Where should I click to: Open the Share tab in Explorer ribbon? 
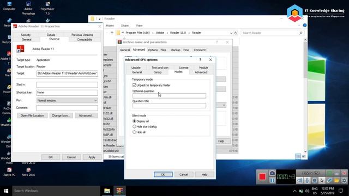click(x=125, y=26)
